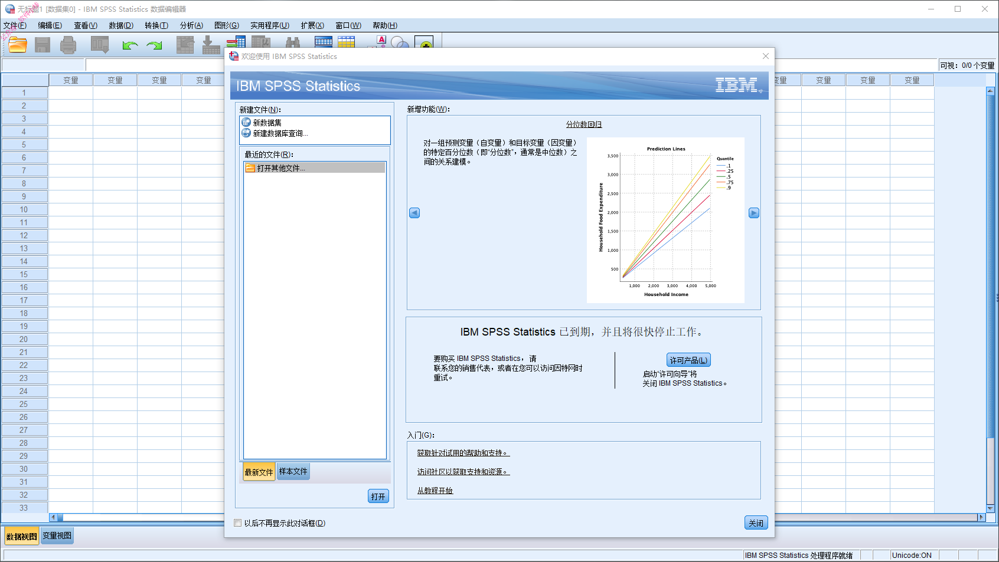Tick 'do not show this dialog again' checkbox
Viewport: 999px width, 562px height.
click(238, 522)
